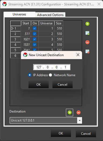Click the green add universe icon
Image resolution: width=103 pixels, height=141 pixels.
coord(87,24)
